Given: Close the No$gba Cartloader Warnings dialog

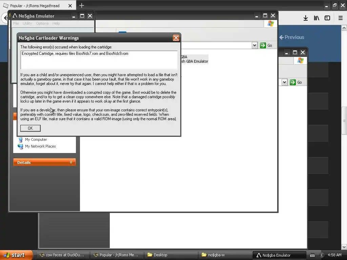Looking at the screenshot, I should tap(176, 38).
